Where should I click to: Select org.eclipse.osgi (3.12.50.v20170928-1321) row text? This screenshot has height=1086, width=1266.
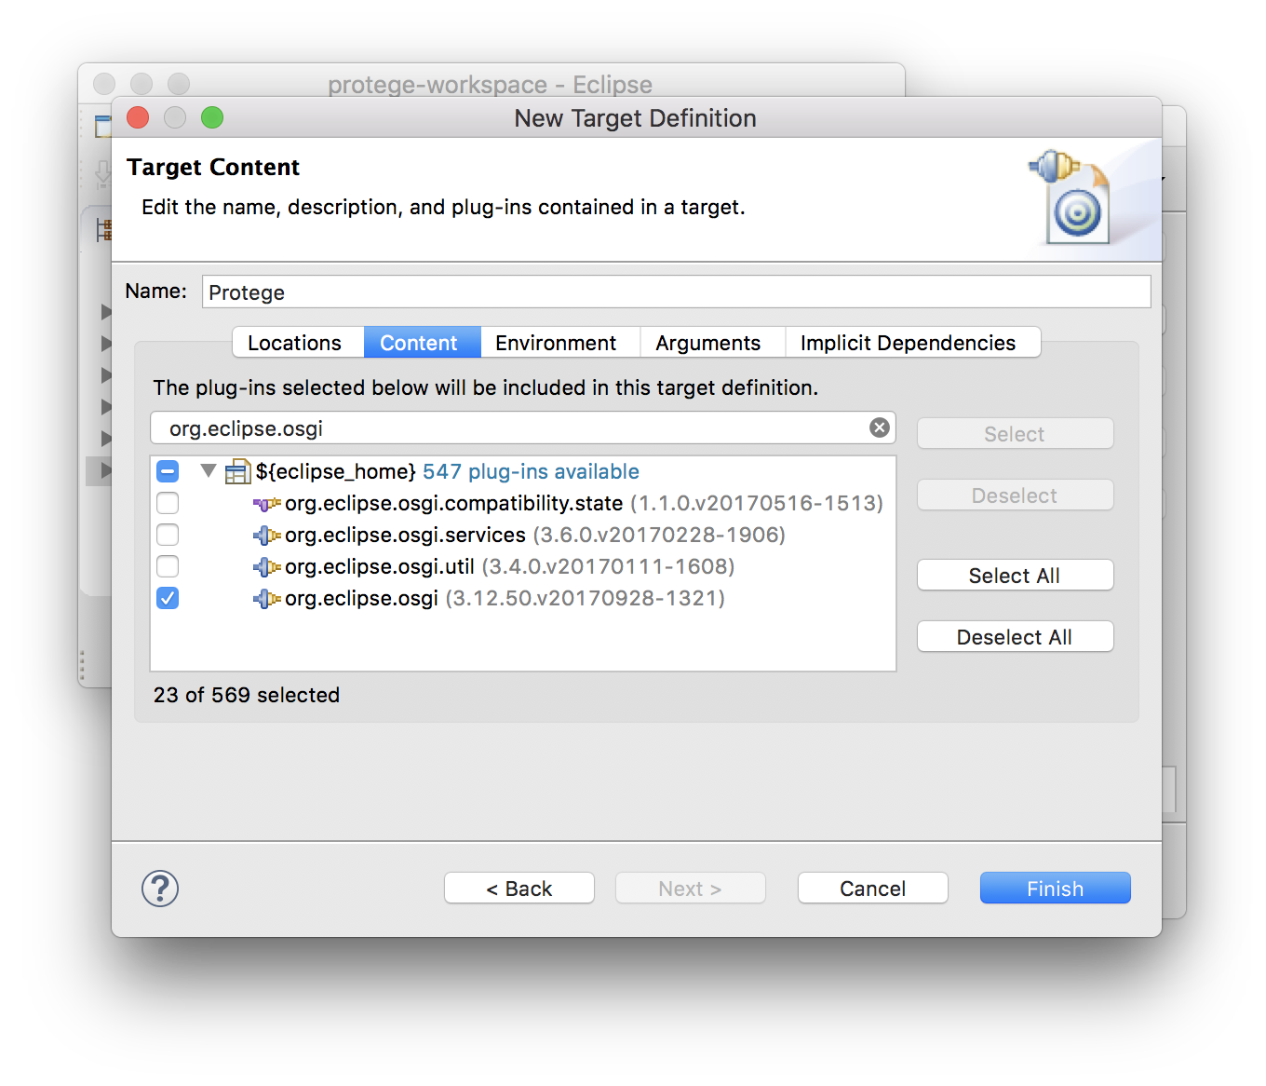pyautogui.click(x=505, y=599)
